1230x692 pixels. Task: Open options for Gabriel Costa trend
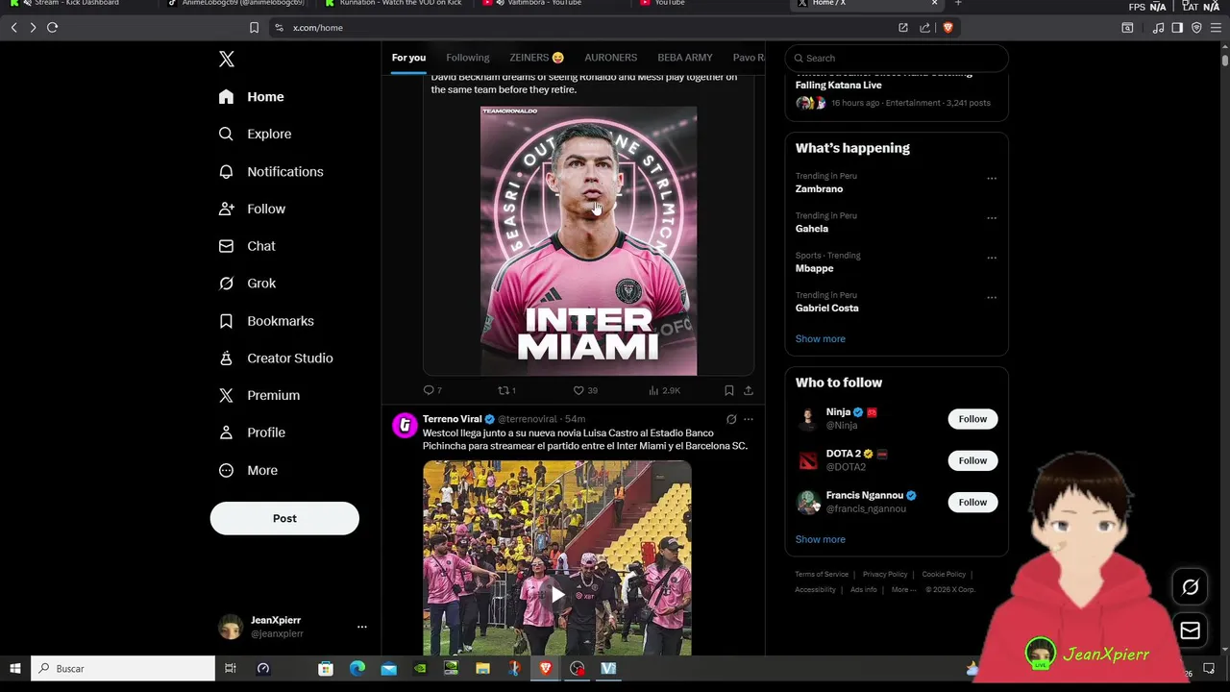click(x=992, y=298)
